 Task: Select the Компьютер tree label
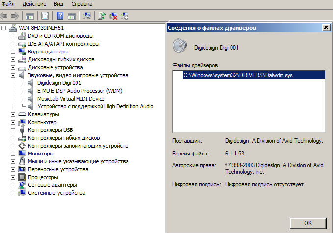pyautogui.click(x=42, y=122)
